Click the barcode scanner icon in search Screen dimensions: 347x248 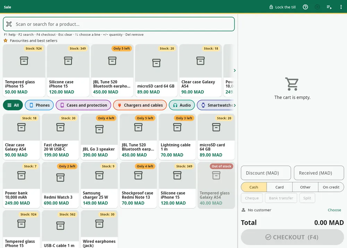click(x=9, y=24)
